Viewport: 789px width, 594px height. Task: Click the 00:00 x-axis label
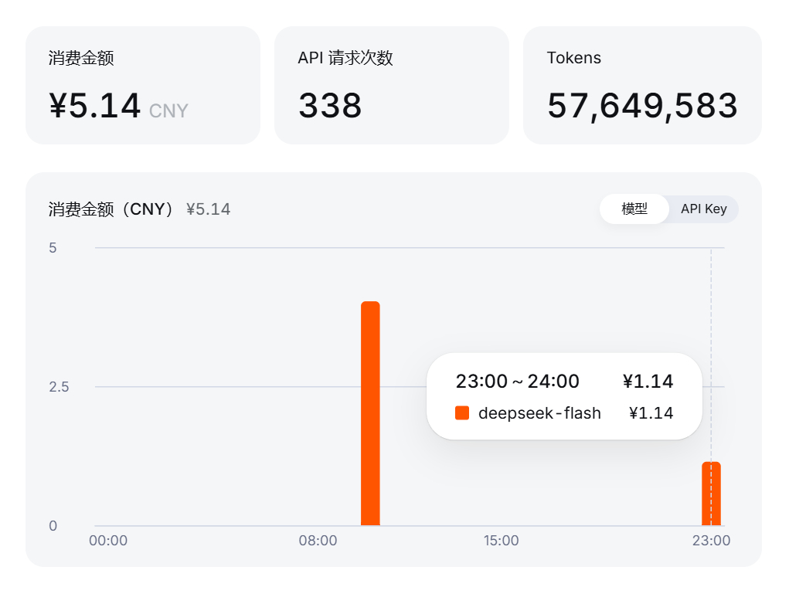108,541
